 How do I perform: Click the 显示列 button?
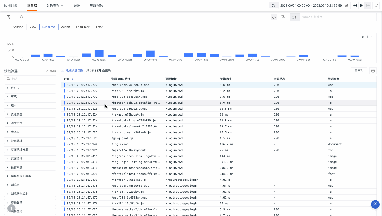click(x=359, y=71)
